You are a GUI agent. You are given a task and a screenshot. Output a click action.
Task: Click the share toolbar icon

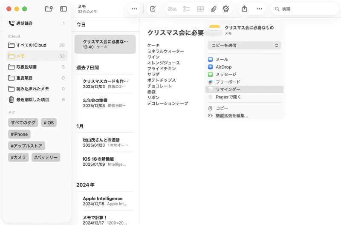(244, 9)
